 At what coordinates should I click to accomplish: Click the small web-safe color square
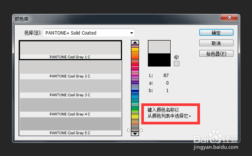177,64
